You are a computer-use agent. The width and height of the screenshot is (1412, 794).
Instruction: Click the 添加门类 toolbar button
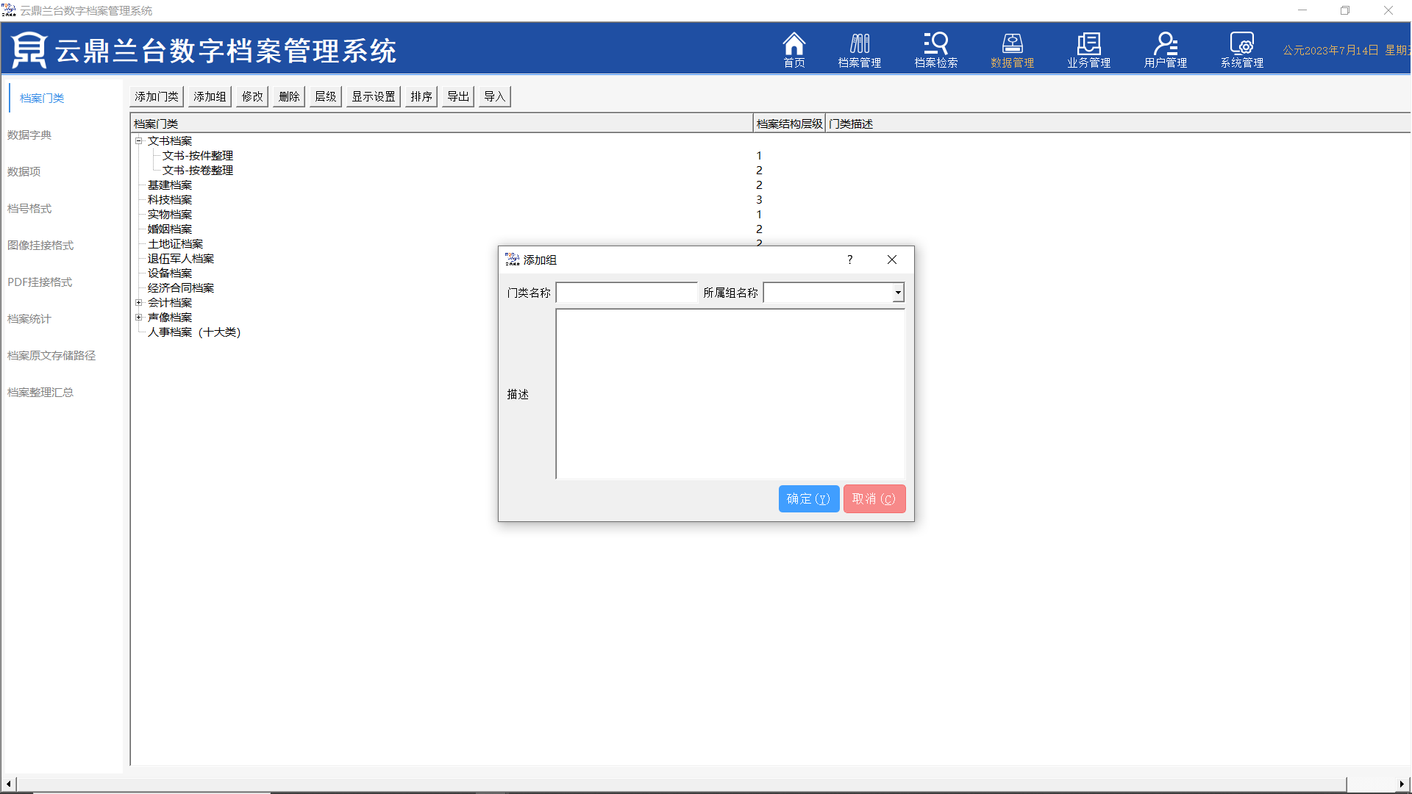(157, 96)
